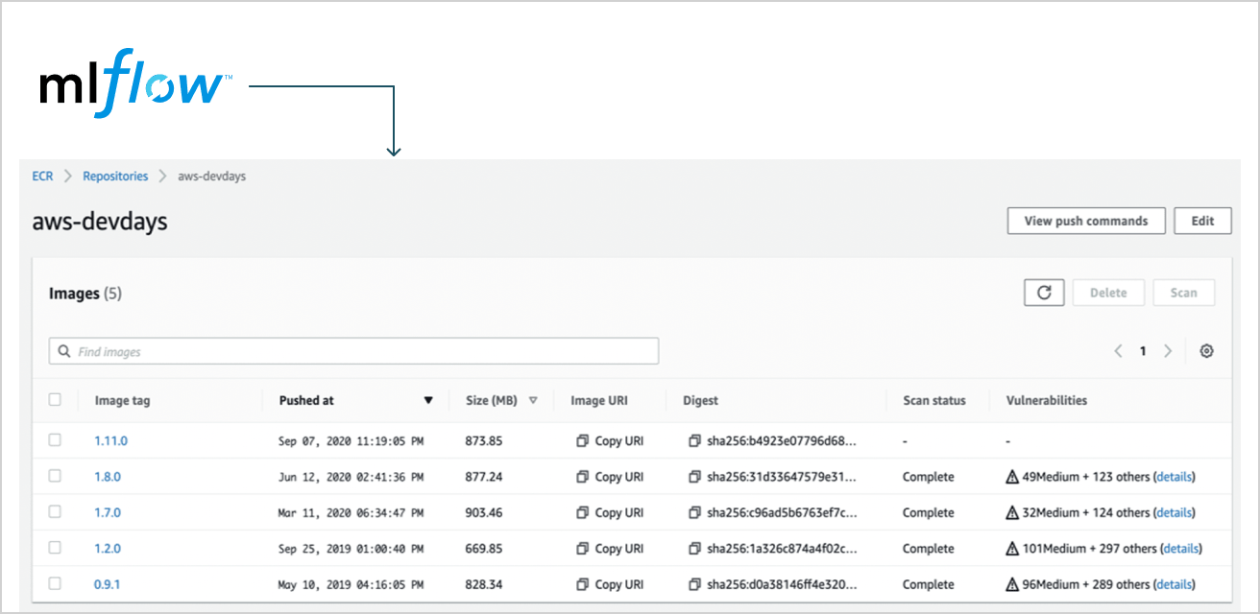Click the Find images search field
1260x614 pixels.
[x=353, y=351]
